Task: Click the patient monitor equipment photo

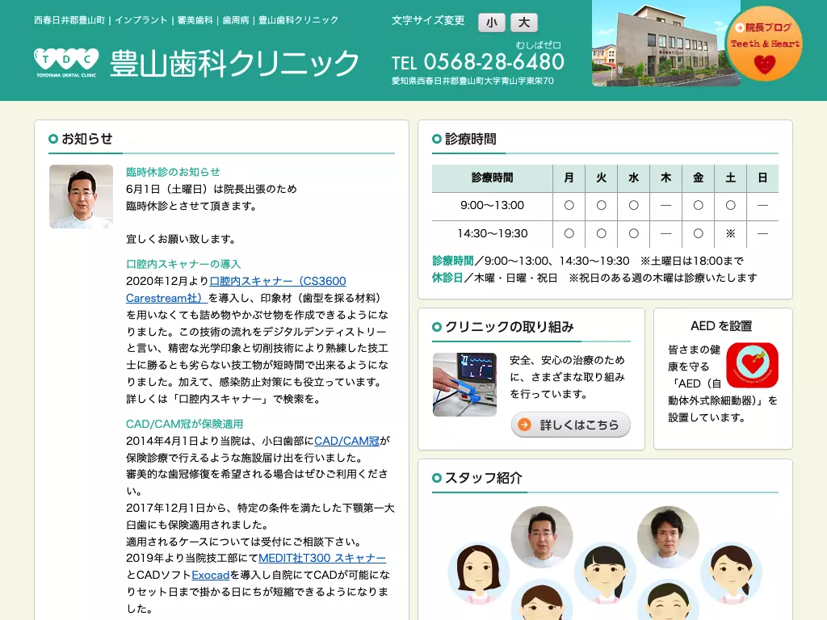Action: coord(464,385)
